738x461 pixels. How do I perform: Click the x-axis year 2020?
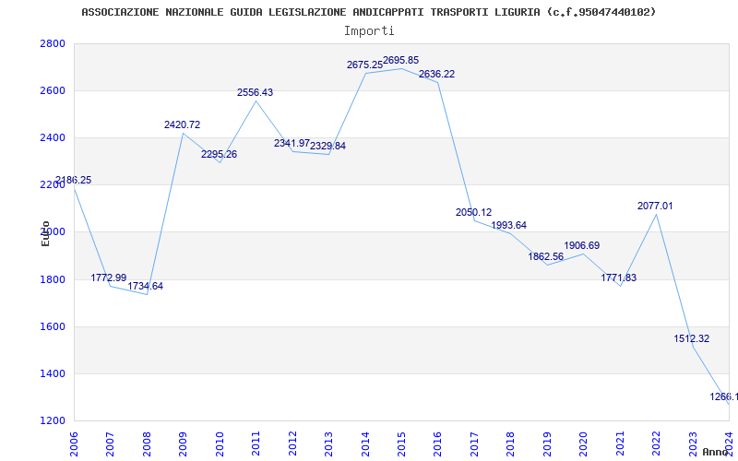click(584, 444)
